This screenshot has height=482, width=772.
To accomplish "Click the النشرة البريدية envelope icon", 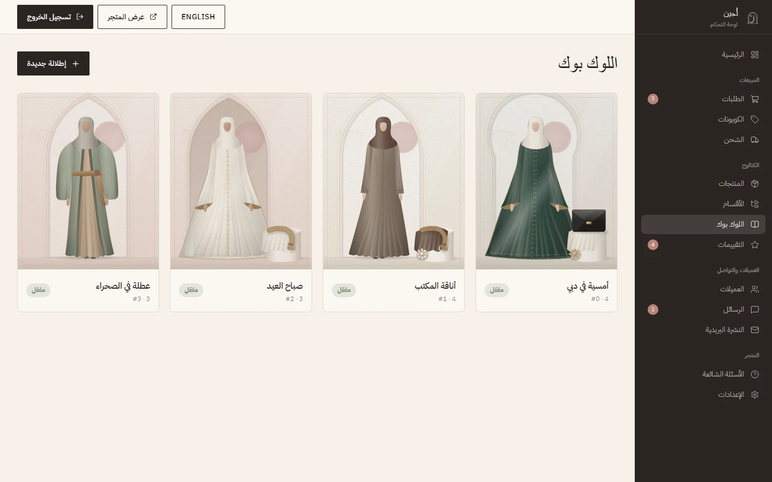I will [755, 330].
